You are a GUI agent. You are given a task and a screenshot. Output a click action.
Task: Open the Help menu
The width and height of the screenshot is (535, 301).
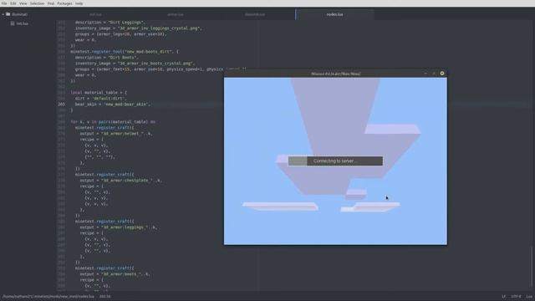click(79, 3)
